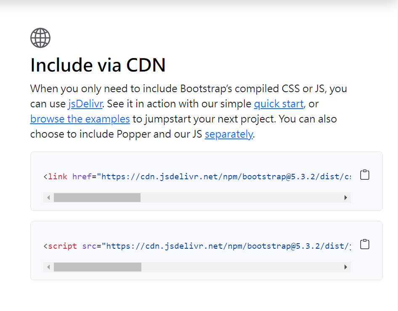Click the red 'link' tag name in code
This screenshot has width=398, height=311.
click(x=58, y=176)
